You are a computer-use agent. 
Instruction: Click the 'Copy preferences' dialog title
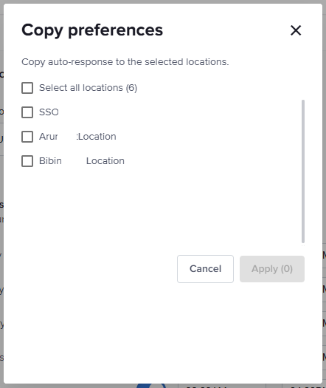click(92, 31)
